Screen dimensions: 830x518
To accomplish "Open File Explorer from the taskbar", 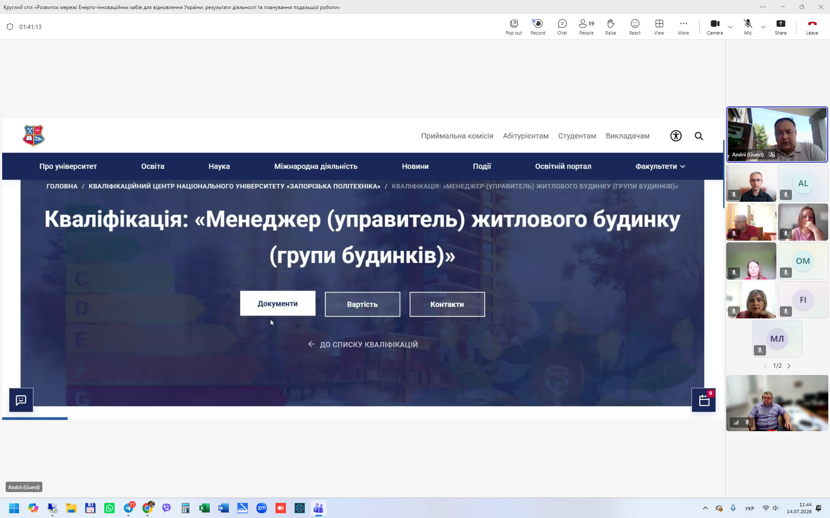I will tap(71, 508).
